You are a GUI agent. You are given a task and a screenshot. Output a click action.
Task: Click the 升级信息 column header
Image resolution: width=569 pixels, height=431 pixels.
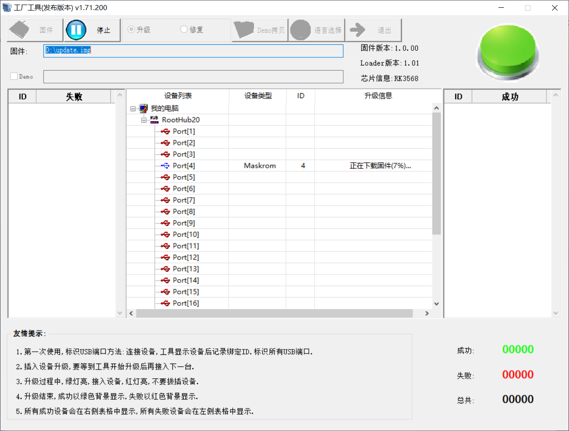[378, 95]
